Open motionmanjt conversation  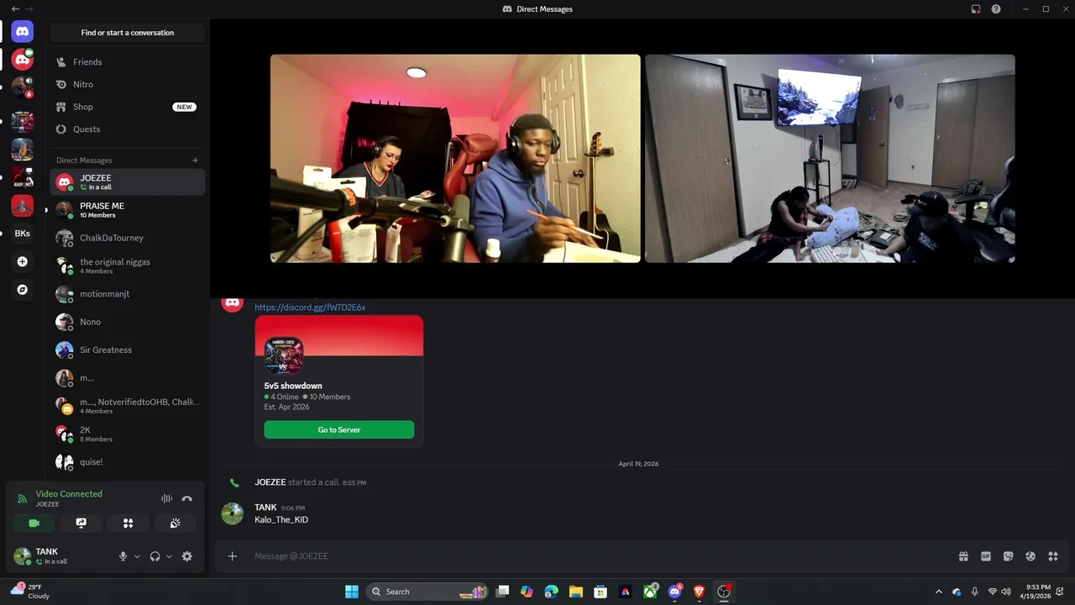(128, 294)
